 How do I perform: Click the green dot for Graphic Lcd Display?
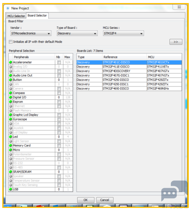tap(11, 115)
